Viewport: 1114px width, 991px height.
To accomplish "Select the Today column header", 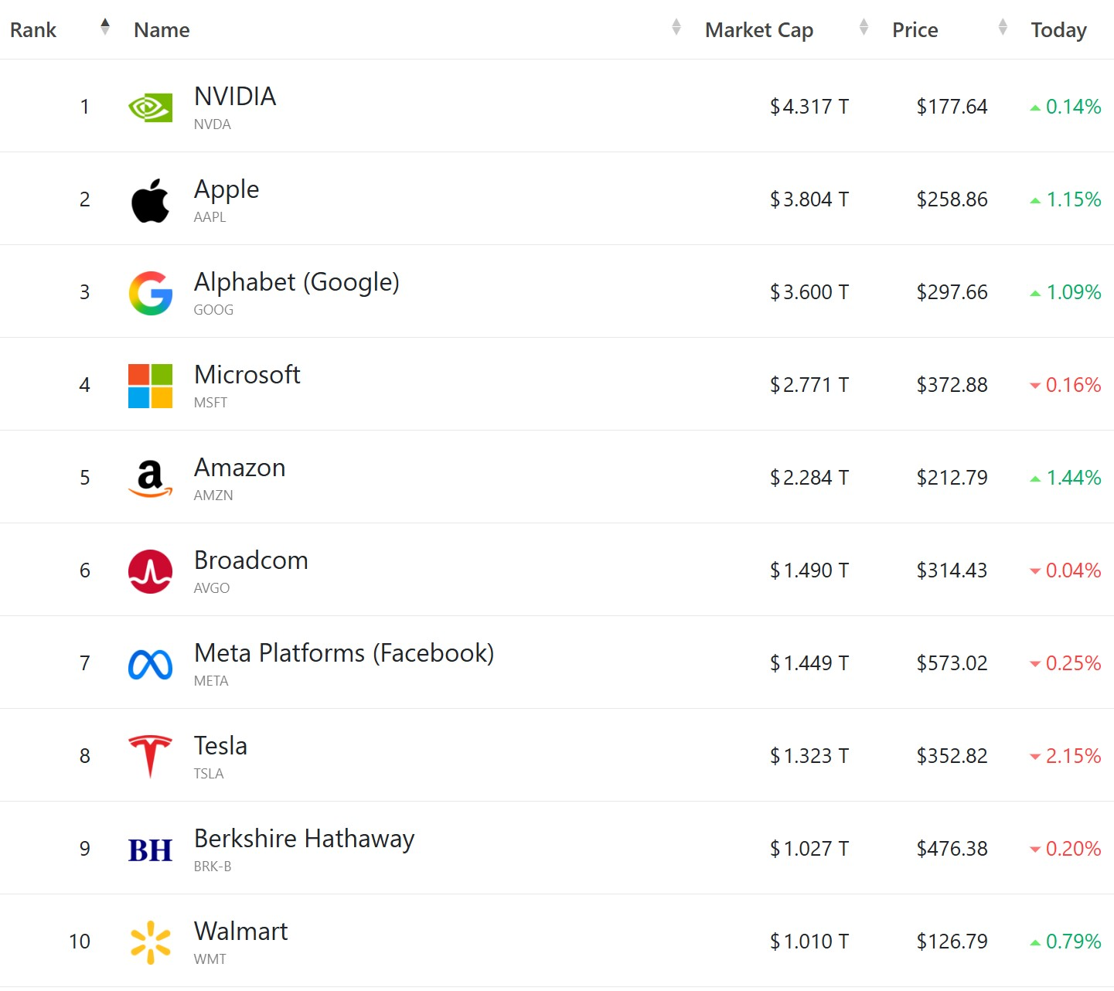I will click(1058, 30).
